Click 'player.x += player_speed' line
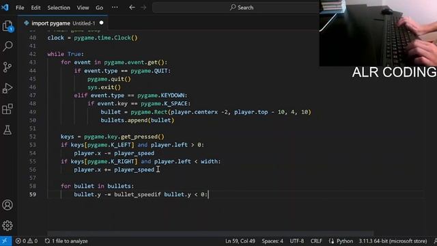This screenshot has width=437, height=246. [114, 169]
